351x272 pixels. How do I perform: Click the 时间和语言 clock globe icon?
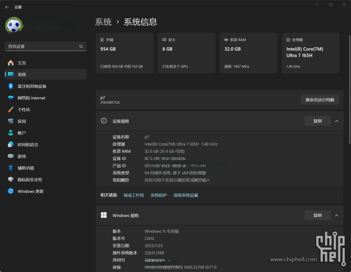10,144
